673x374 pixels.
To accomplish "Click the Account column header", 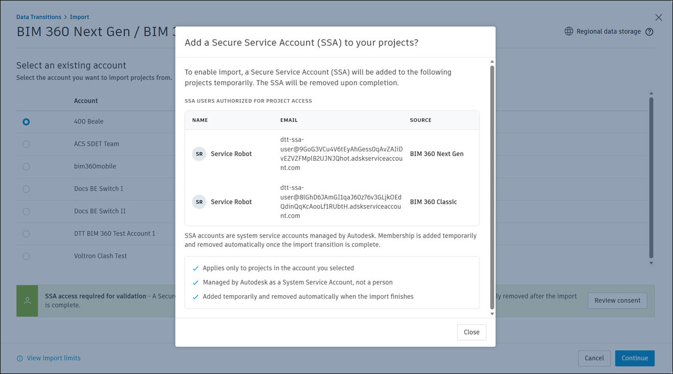I will 86,101.
